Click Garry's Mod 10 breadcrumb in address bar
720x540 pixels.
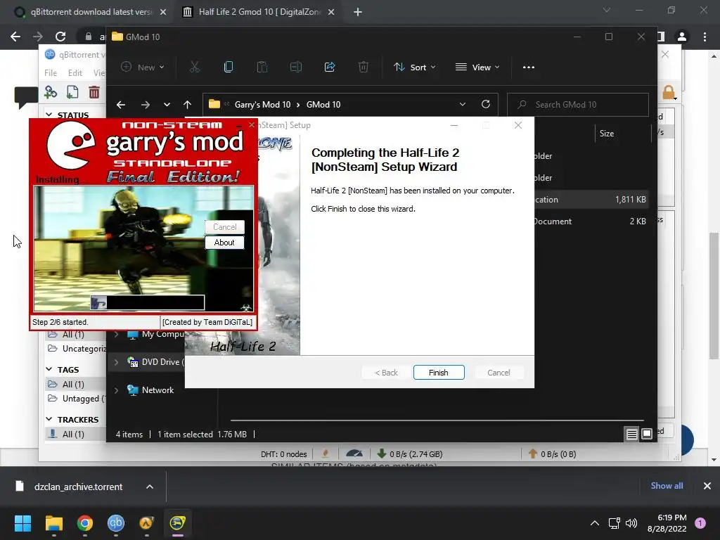tap(262, 105)
